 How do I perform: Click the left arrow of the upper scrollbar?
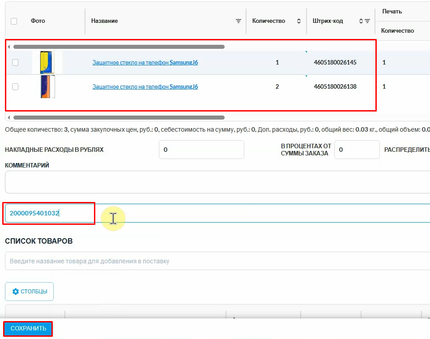(9, 47)
